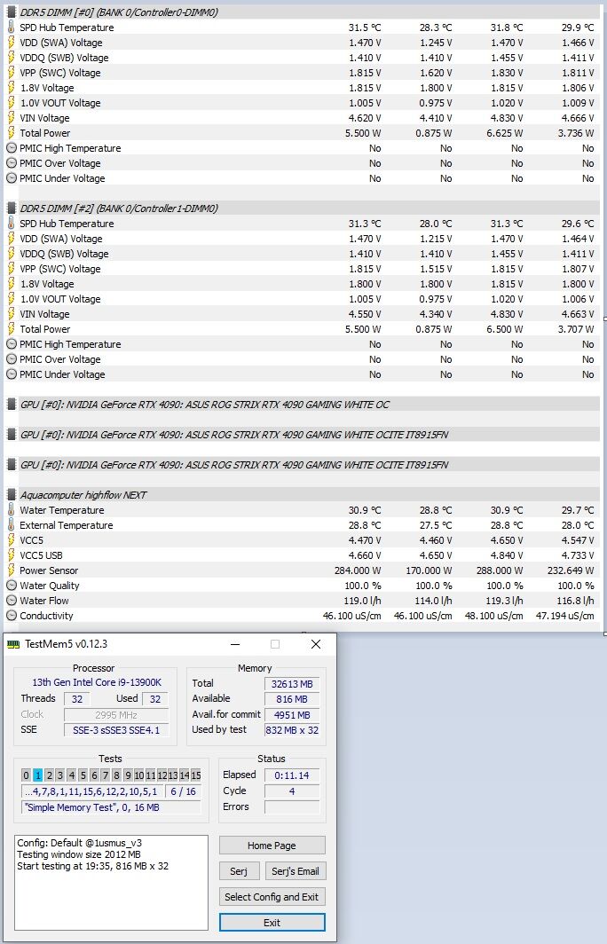This screenshot has width=607, height=944.
Task: Open the Home Page button
Action: pyautogui.click(x=272, y=846)
